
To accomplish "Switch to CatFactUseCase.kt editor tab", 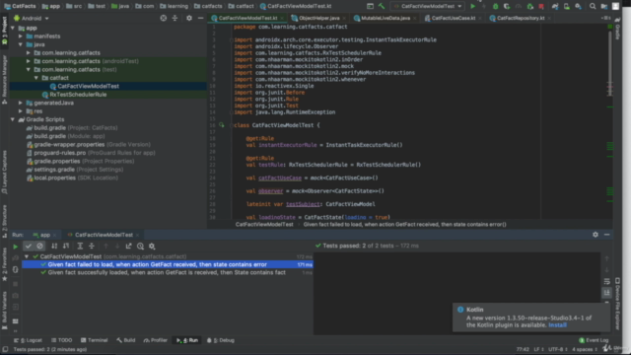I will (x=454, y=18).
